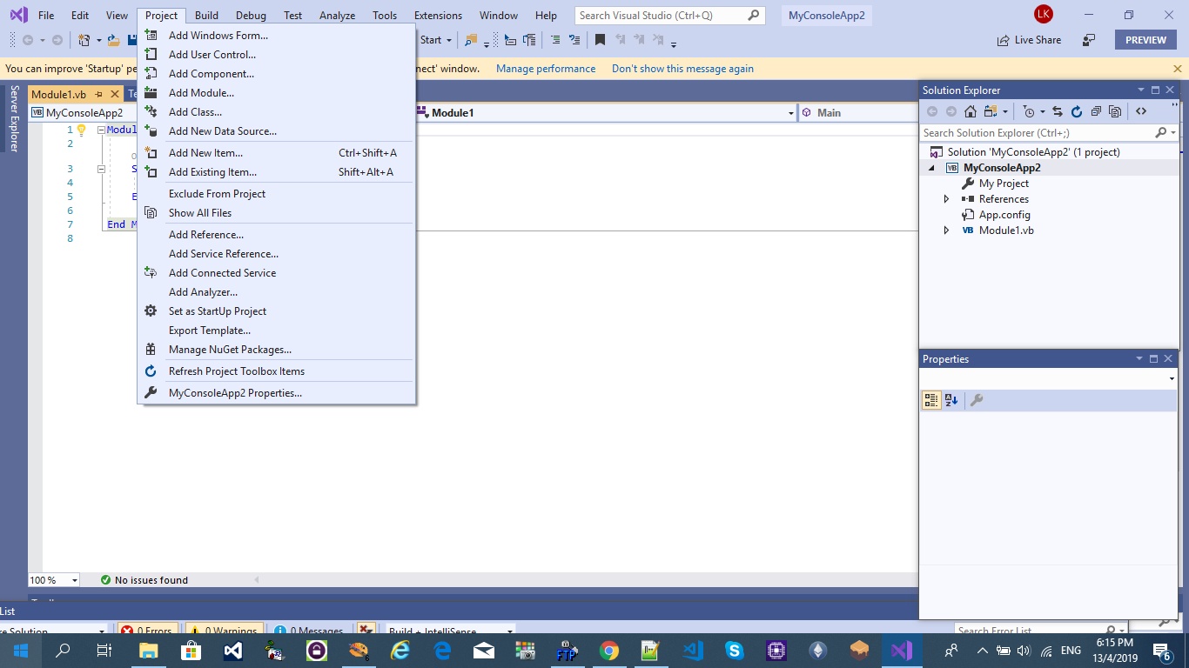Screen dimensions: 1189x668
Task: Open the Main member dropdown
Action: click(x=857, y=113)
